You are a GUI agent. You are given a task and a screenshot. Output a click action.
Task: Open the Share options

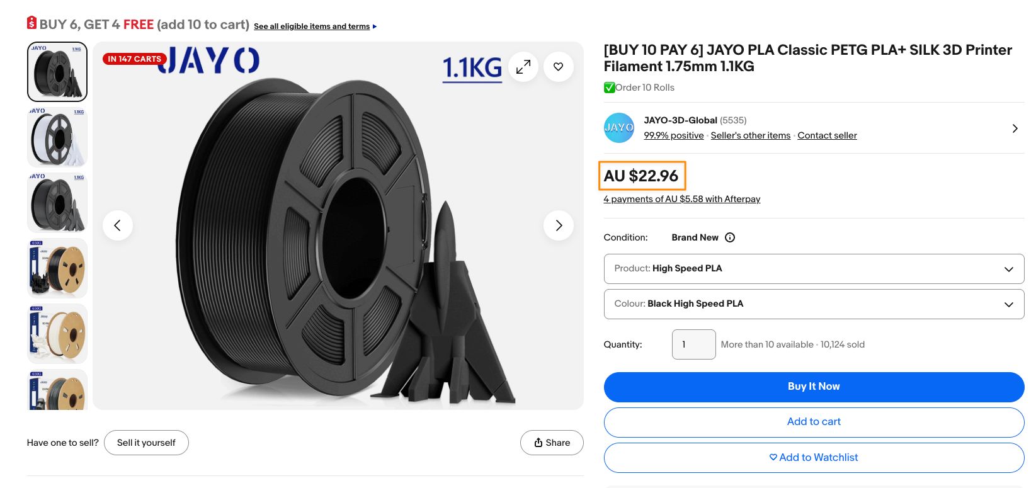(552, 442)
